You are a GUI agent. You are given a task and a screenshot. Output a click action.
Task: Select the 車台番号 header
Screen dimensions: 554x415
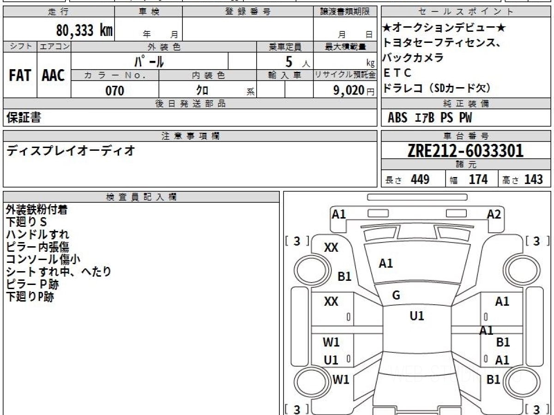pyautogui.click(x=466, y=136)
